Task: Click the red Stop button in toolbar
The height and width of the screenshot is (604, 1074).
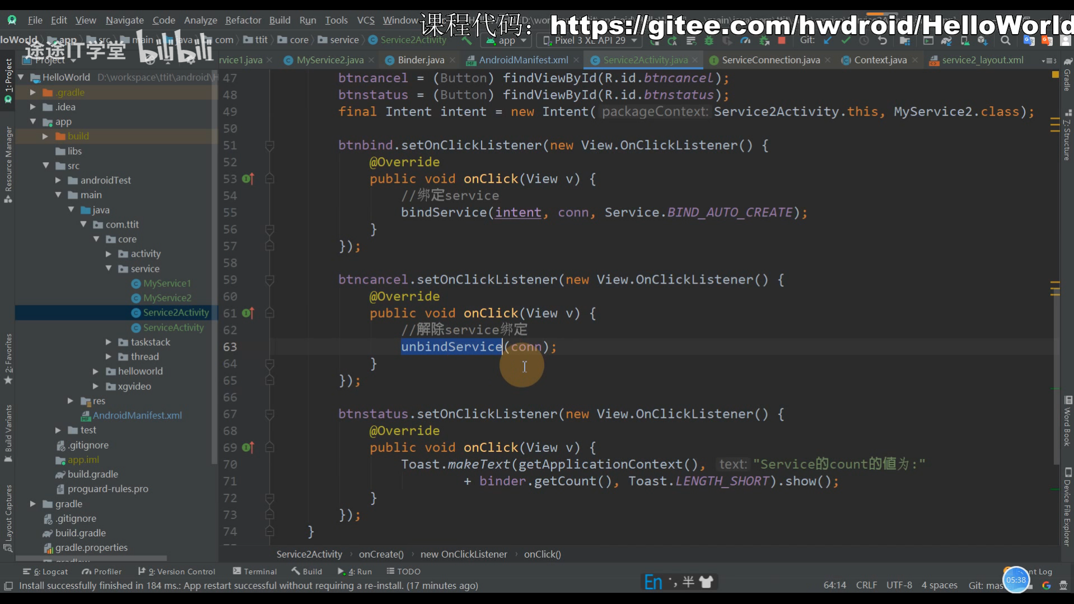Action: tap(781, 40)
